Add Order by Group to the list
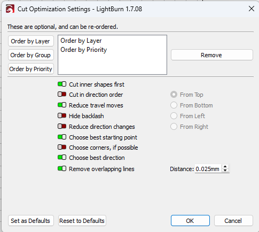 pos(31,55)
